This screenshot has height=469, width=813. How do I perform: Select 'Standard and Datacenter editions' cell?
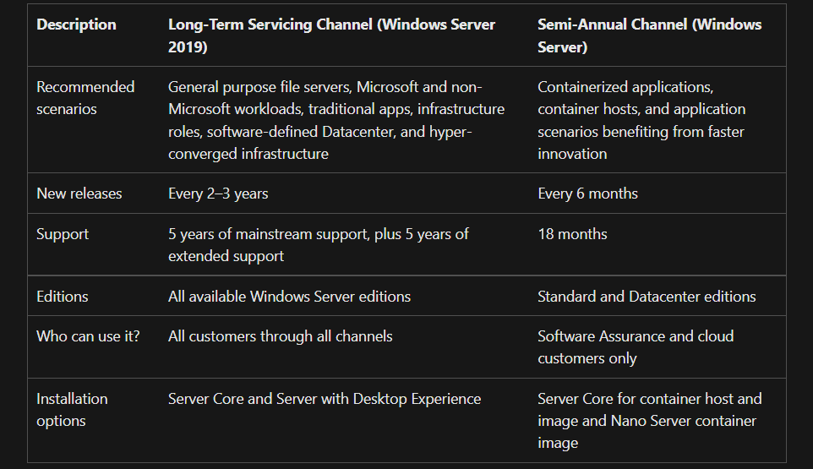point(647,297)
